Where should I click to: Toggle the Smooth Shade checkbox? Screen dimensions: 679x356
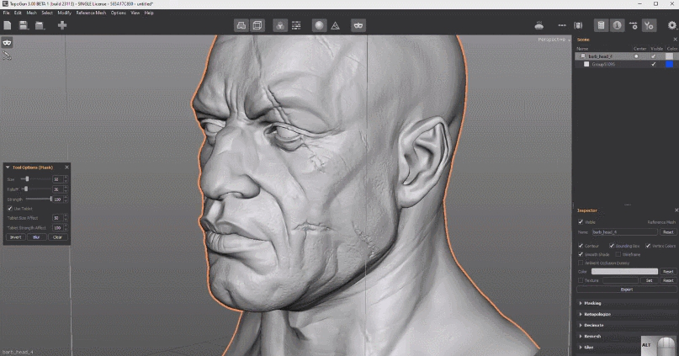pos(581,254)
